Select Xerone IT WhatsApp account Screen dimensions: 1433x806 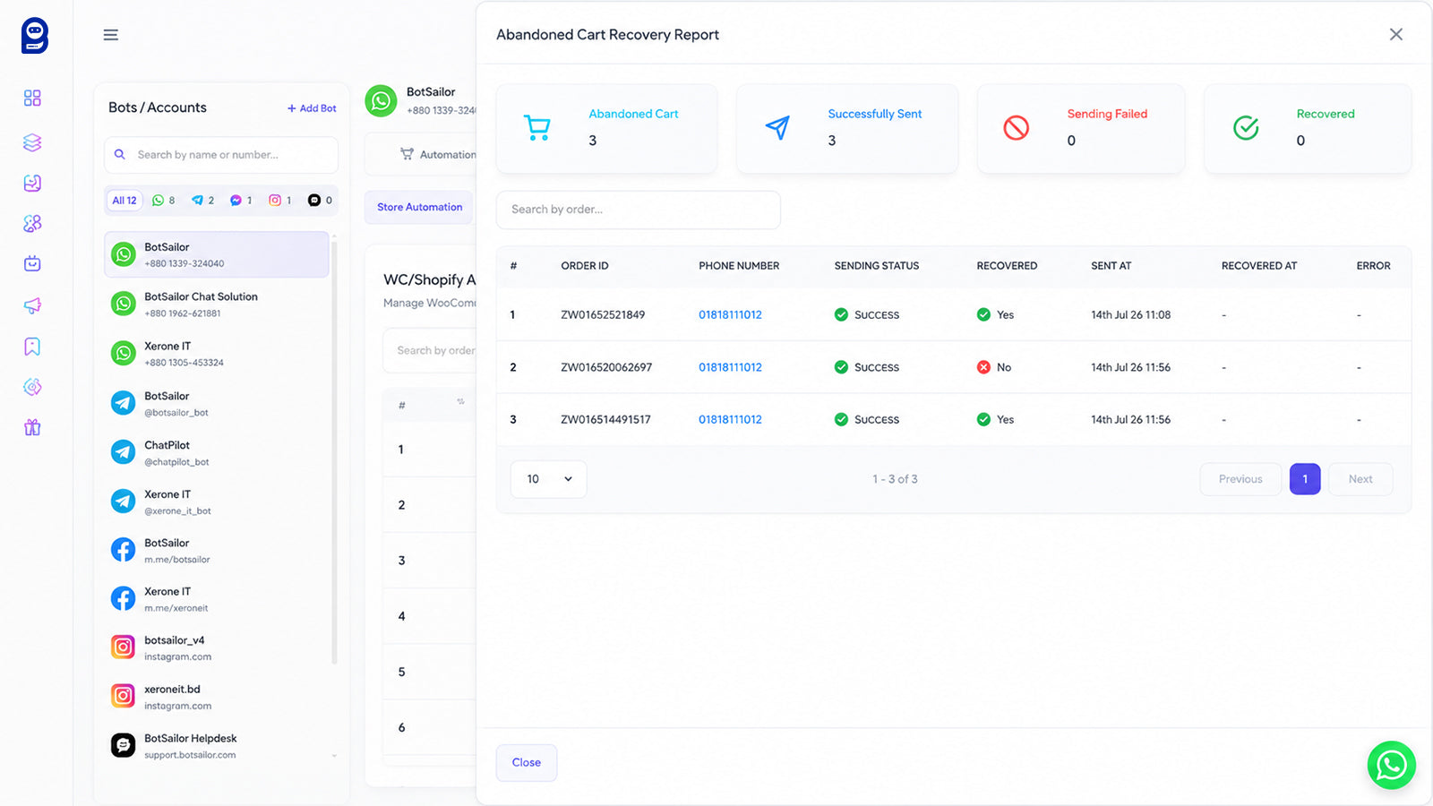point(217,354)
